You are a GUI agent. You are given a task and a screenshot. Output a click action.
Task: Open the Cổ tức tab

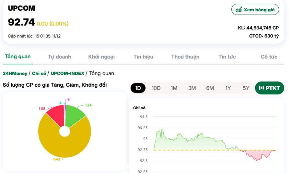click(269, 57)
